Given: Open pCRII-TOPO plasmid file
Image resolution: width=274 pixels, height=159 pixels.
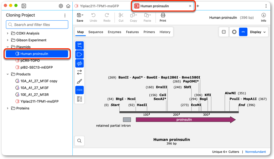Looking at the screenshot, I should (x=30, y=60).
